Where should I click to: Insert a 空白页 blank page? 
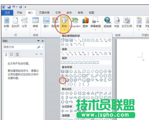tap(15, 22)
